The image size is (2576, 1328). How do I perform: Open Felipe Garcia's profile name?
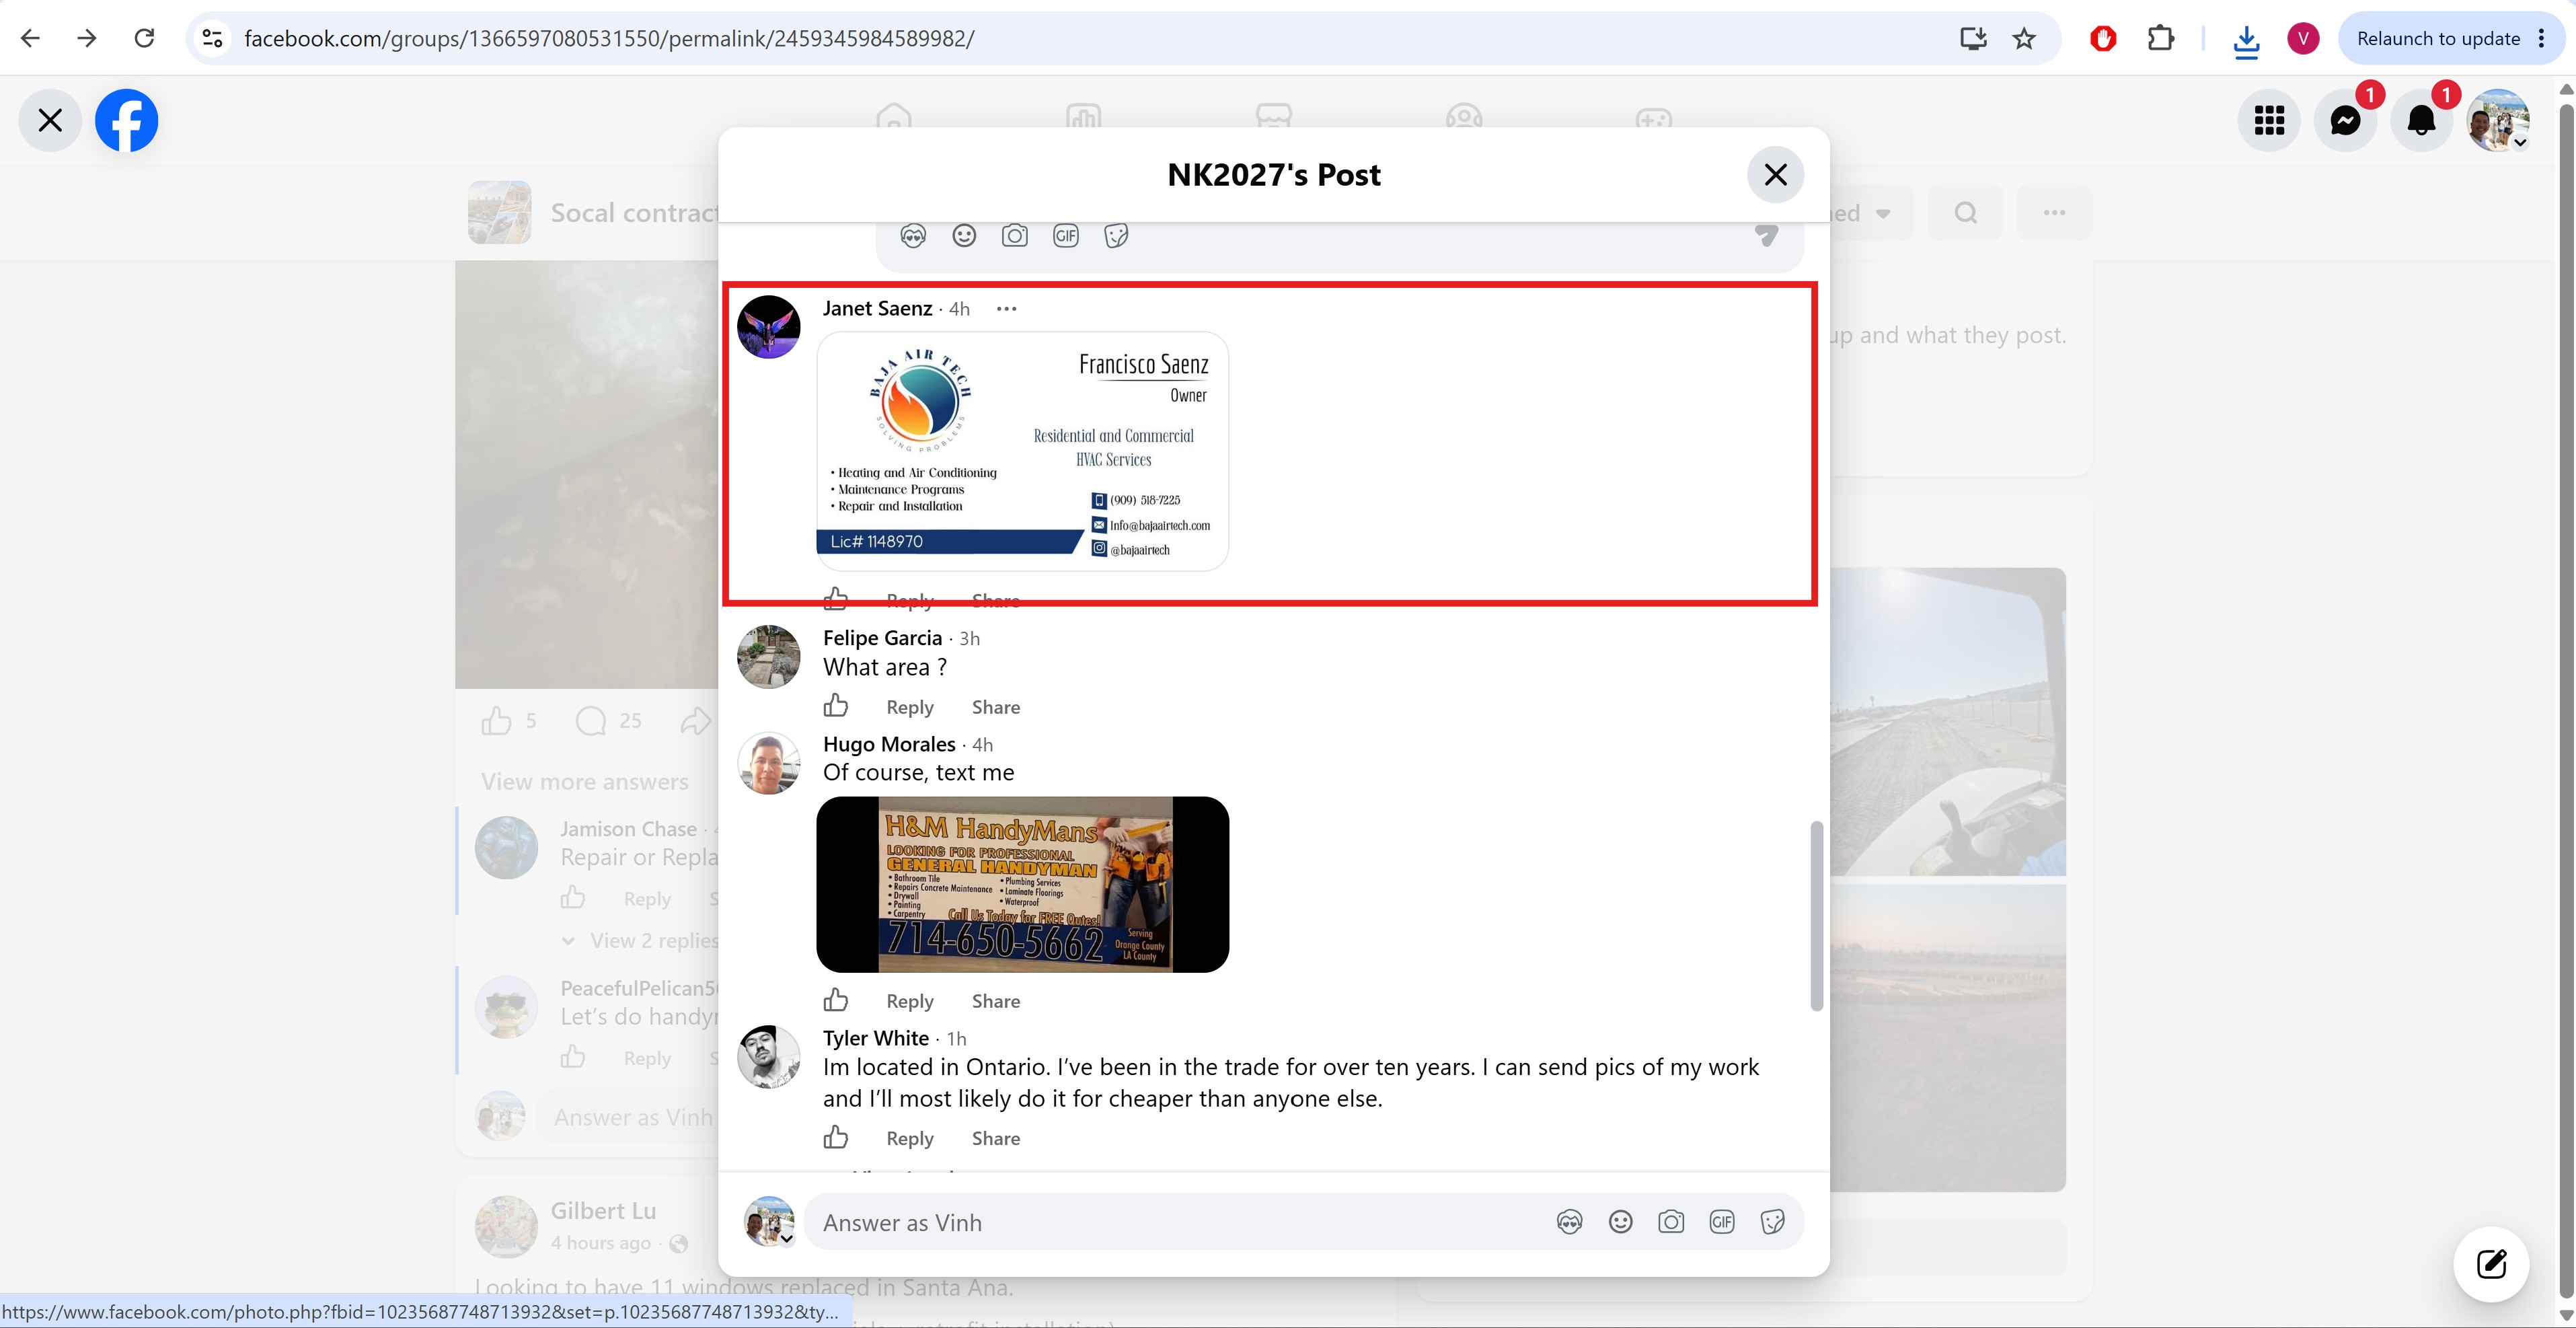[x=882, y=638]
